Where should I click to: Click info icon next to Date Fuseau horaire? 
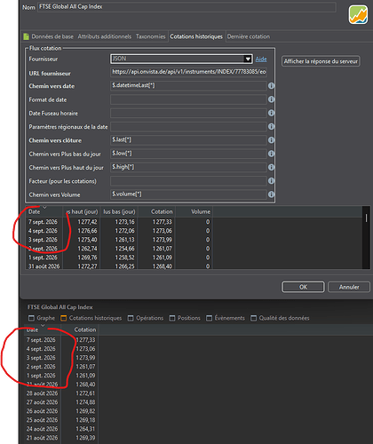(x=271, y=113)
